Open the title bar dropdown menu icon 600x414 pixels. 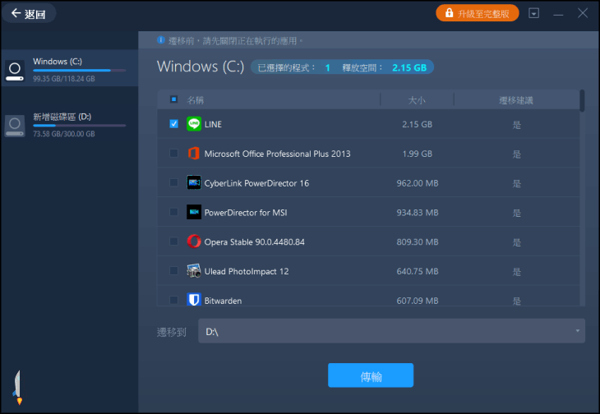pyautogui.click(x=533, y=13)
